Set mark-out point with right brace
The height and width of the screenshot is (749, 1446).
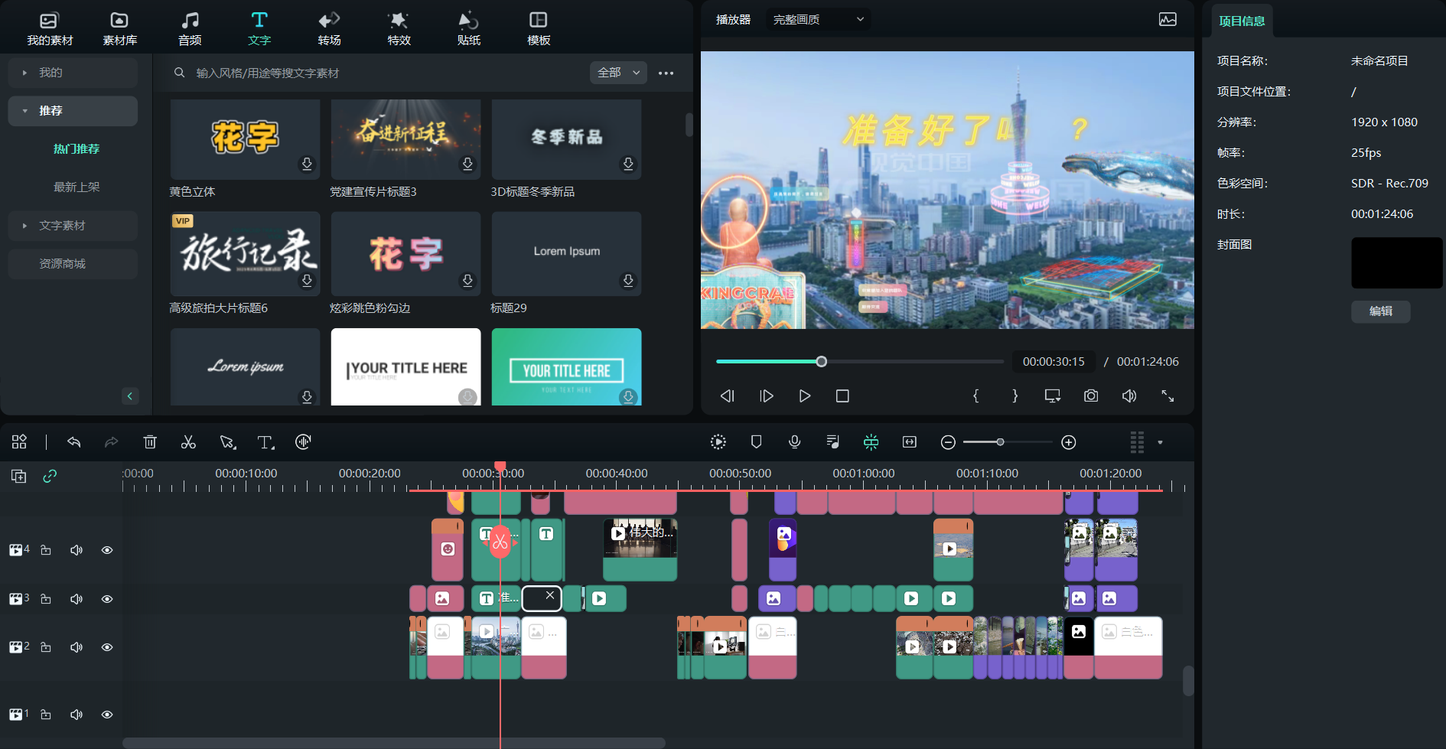click(x=1015, y=396)
